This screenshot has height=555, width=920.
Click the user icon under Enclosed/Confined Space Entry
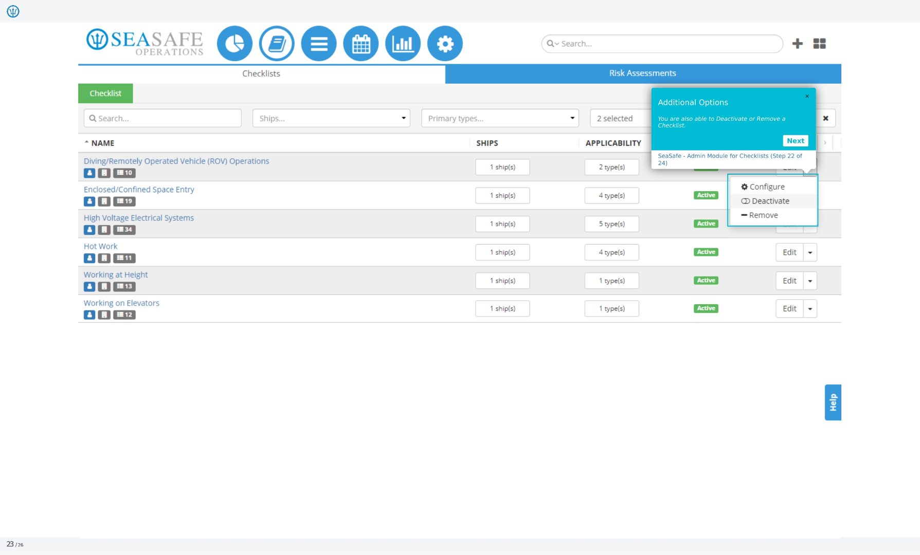pos(89,201)
